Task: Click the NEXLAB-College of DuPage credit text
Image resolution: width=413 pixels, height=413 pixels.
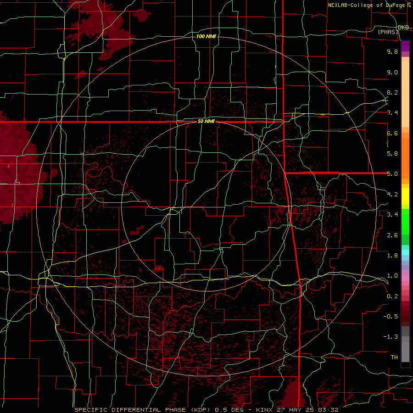Action: 366,5
